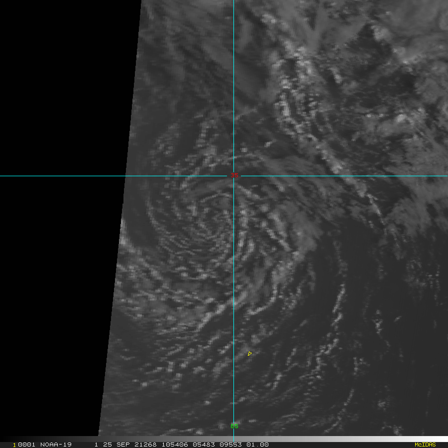Image resolution: width=448 pixels, height=448 pixels.
Task: Click the 05483 value in status line
Action: (204, 445)
